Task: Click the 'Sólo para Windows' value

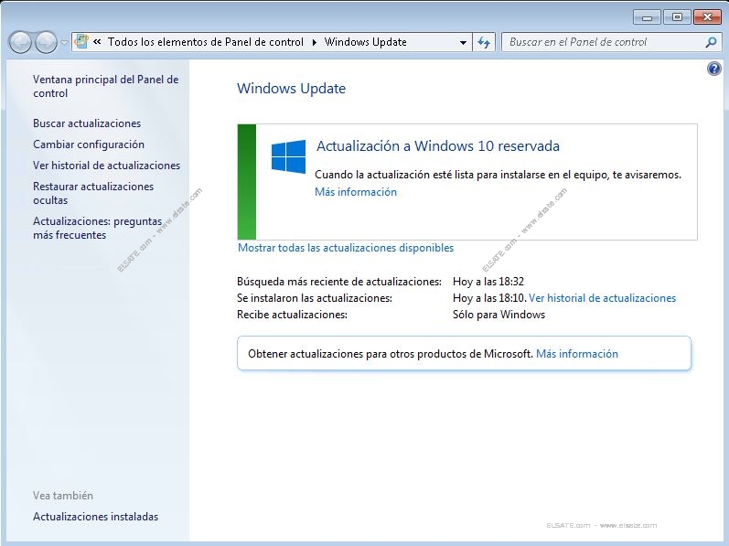Action: point(499,315)
